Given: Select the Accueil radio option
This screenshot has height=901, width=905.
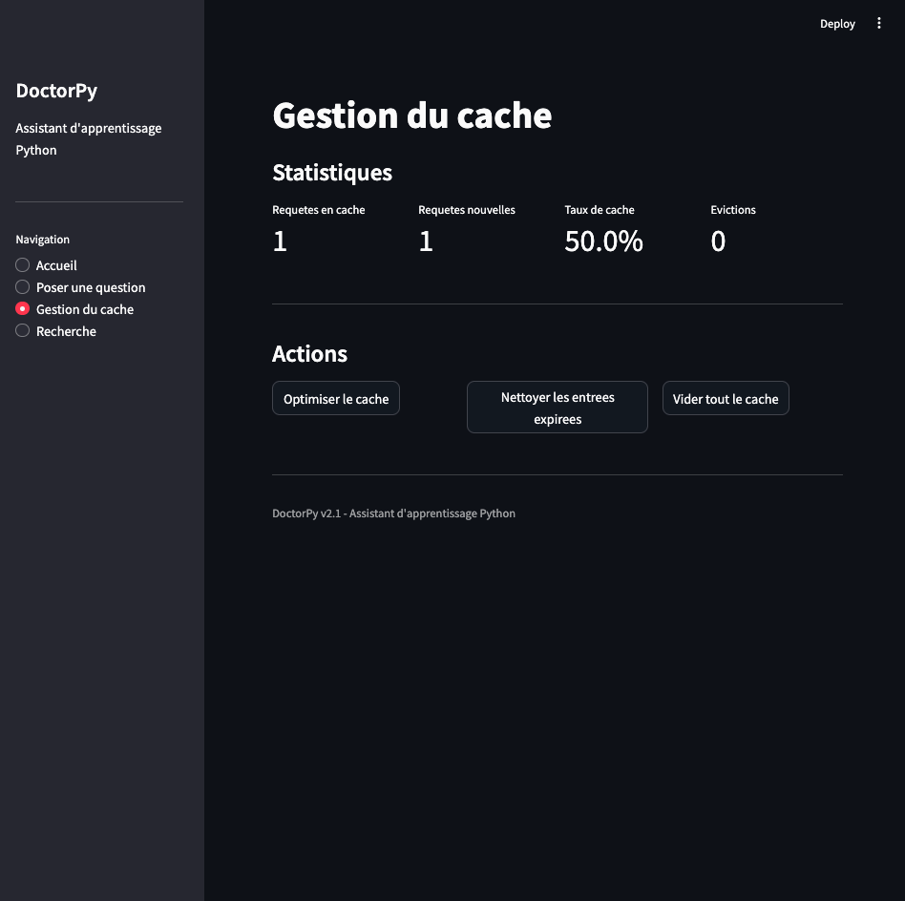Looking at the screenshot, I should pyautogui.click(x=46, y=265).
